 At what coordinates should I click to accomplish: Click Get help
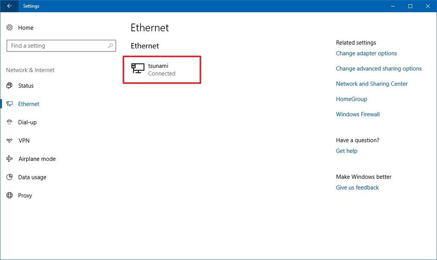tap(346, 151)
